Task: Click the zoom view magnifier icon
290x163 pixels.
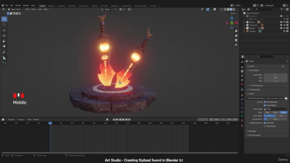Action: click(236, 31)
